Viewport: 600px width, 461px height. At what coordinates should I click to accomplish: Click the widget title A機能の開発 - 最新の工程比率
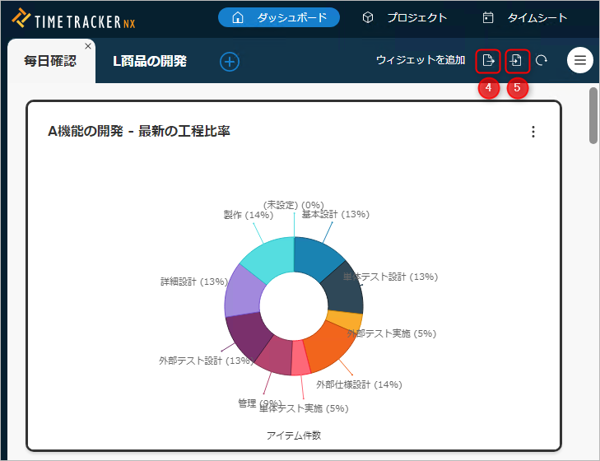(139, 131)
